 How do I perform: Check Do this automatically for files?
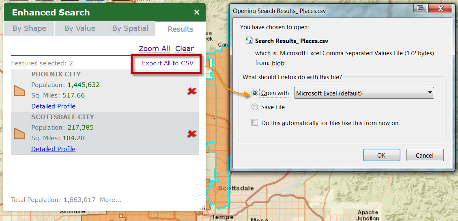click(x=255, y=123)
